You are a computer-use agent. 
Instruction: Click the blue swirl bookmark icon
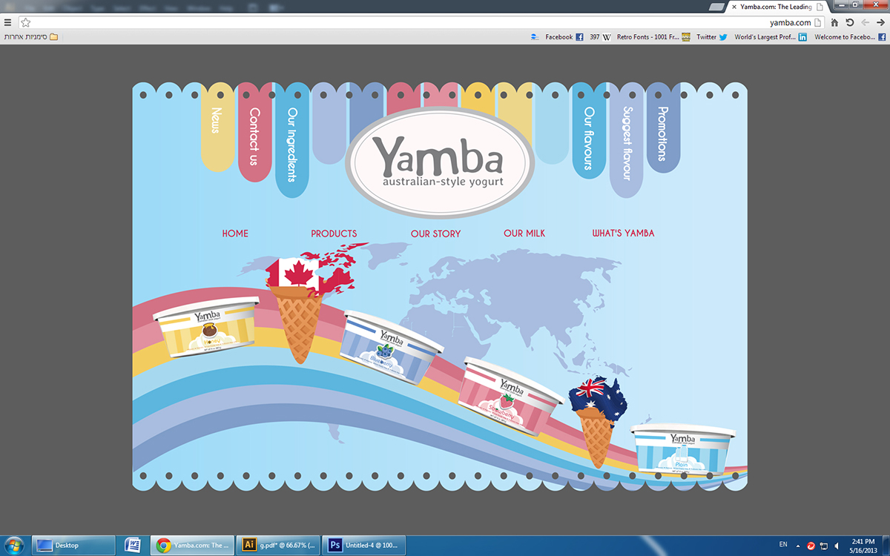point(535,36)
